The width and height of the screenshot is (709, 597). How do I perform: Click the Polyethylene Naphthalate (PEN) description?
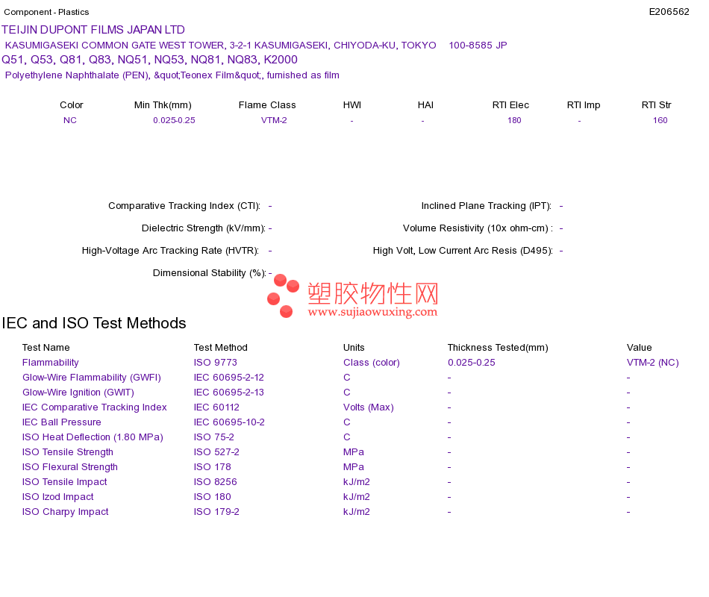click(x=172, y=75)
